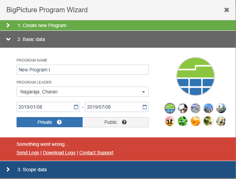Open the start date calendar picker

click(x=76, y=107)
